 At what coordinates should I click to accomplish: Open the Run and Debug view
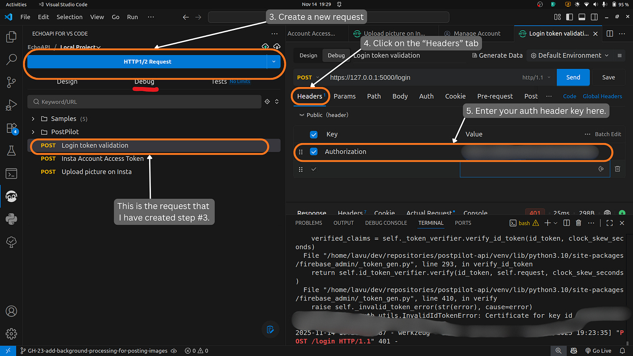click(12, 105)
